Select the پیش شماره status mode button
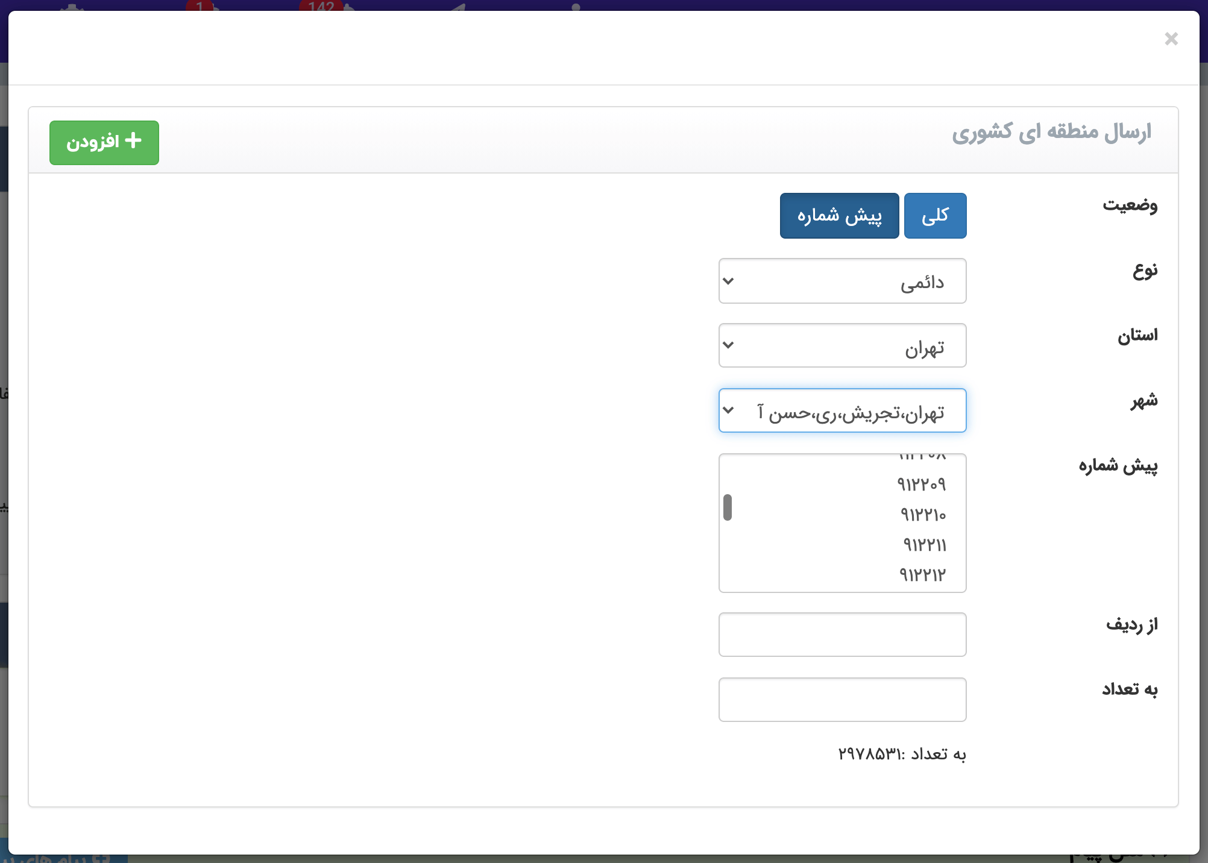This screenshot has width=1208, height=863. [839, 216]
